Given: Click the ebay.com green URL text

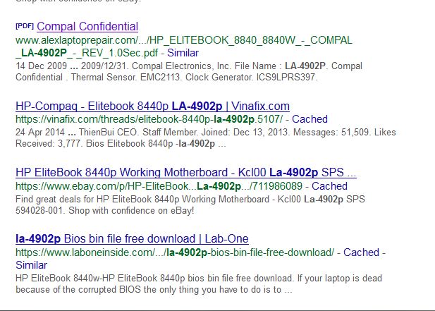Looking at the screenshot, I should tap(159, 186).
